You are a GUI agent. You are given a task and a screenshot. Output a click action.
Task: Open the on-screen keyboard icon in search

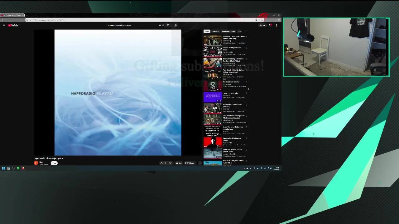pos(160,25)
